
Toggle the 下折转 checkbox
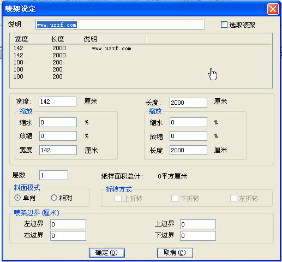[x=175, y=198]
